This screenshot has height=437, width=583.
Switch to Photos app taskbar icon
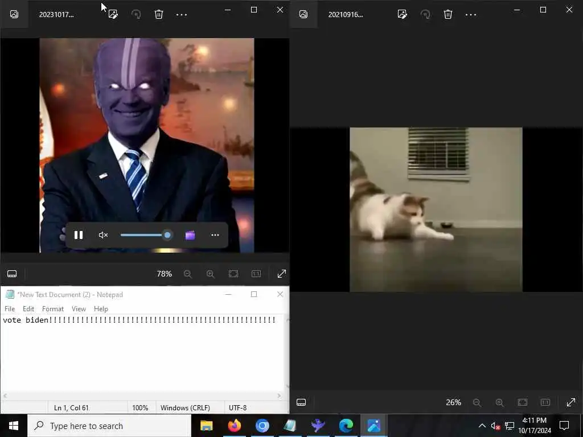(373, 426)
